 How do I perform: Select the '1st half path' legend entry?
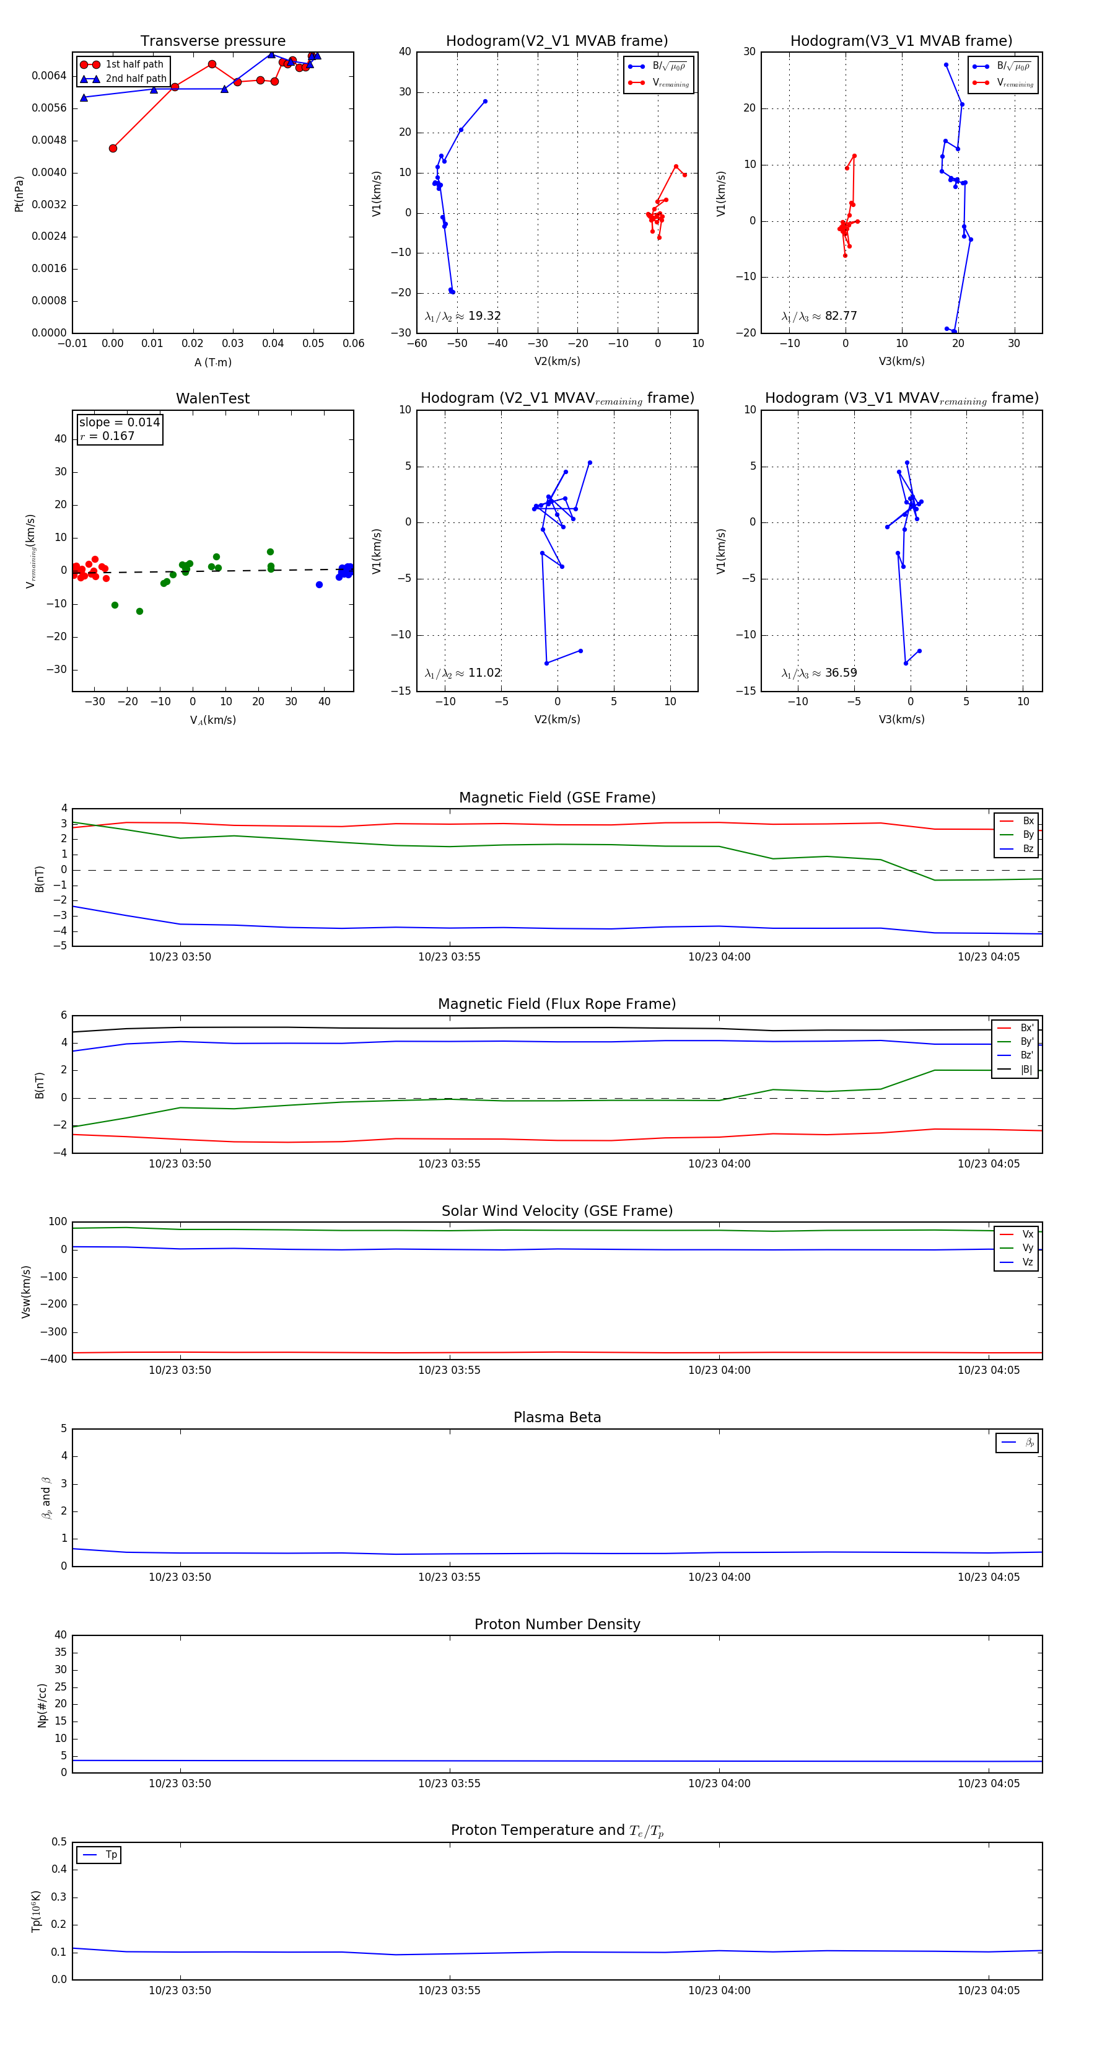pyautogui.click(x=122, y=64)
